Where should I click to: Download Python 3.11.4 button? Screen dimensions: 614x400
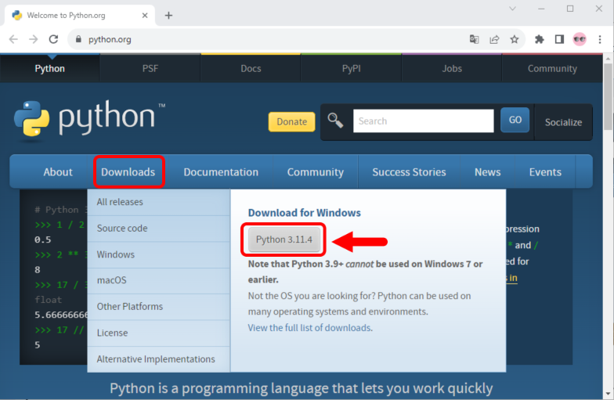[284, 240]
